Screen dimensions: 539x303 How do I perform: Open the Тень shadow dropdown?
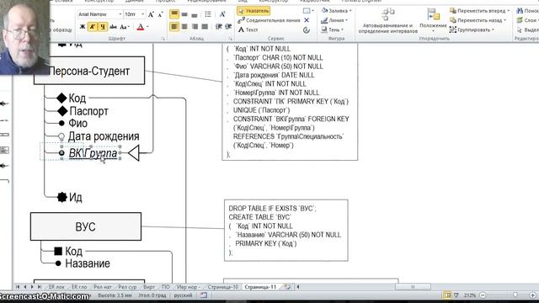point(332,29)
